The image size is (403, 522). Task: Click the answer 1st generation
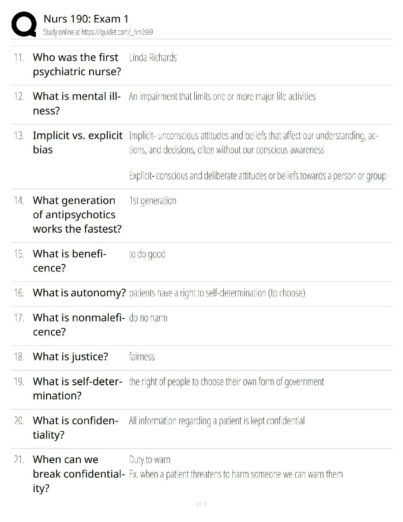153,201
